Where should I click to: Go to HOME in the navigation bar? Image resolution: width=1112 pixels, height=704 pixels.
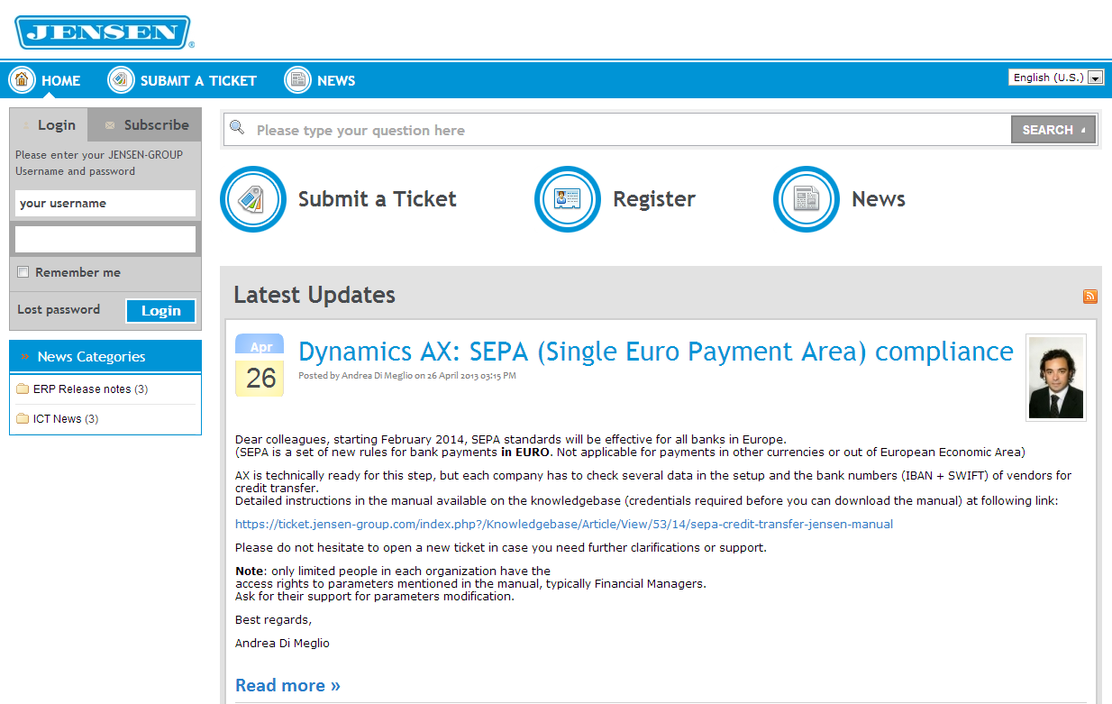click(60, 80)
